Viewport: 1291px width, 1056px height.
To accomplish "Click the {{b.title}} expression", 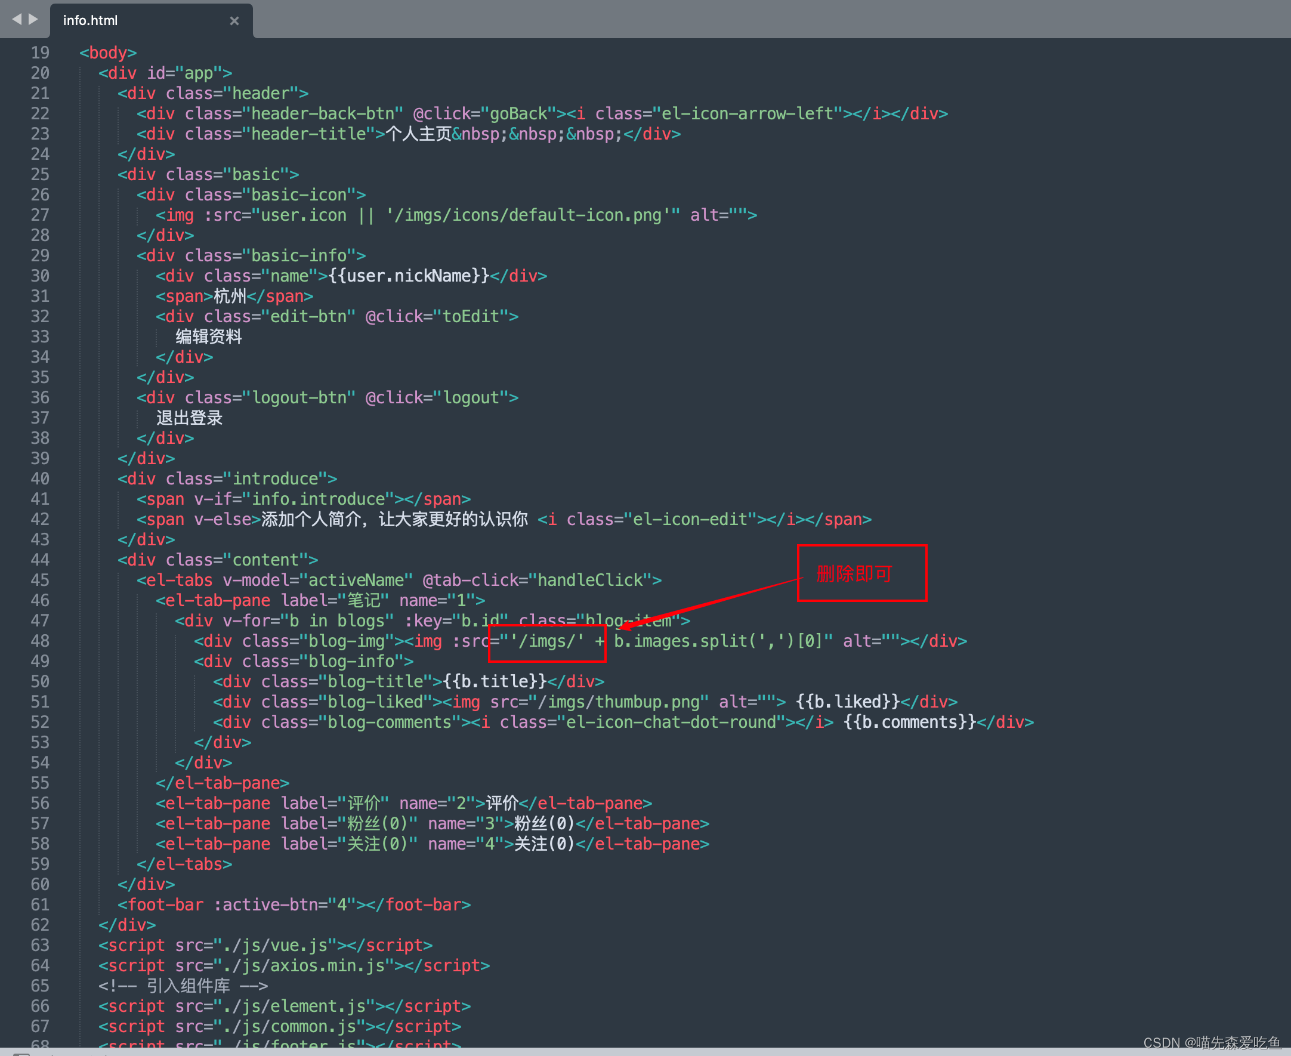I will [x=495, y=682].
